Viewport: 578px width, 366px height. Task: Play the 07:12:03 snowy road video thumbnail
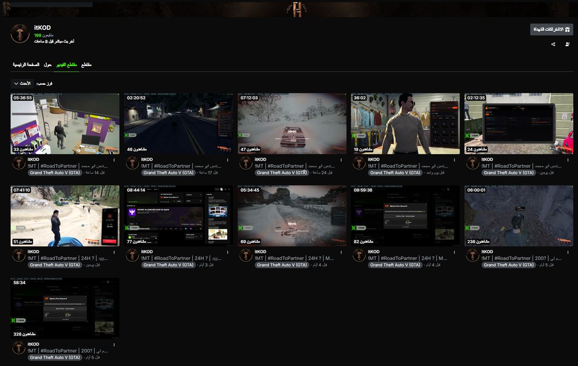point(292,124)
